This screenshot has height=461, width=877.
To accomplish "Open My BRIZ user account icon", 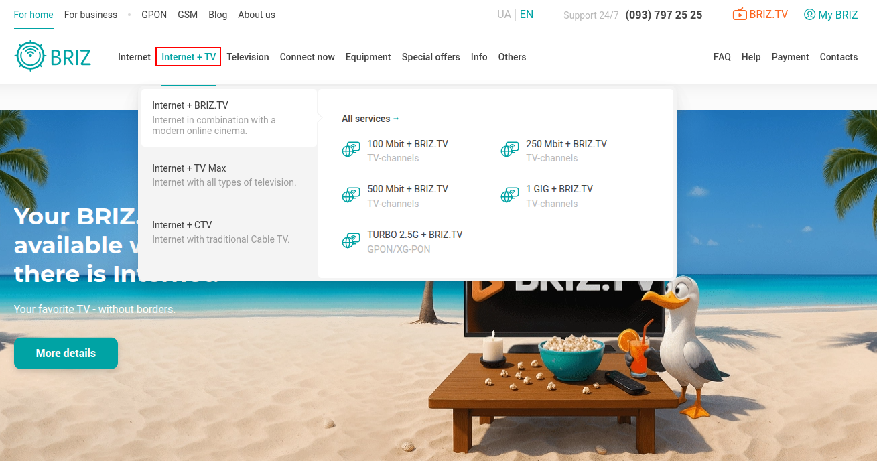I will [809, 15].
